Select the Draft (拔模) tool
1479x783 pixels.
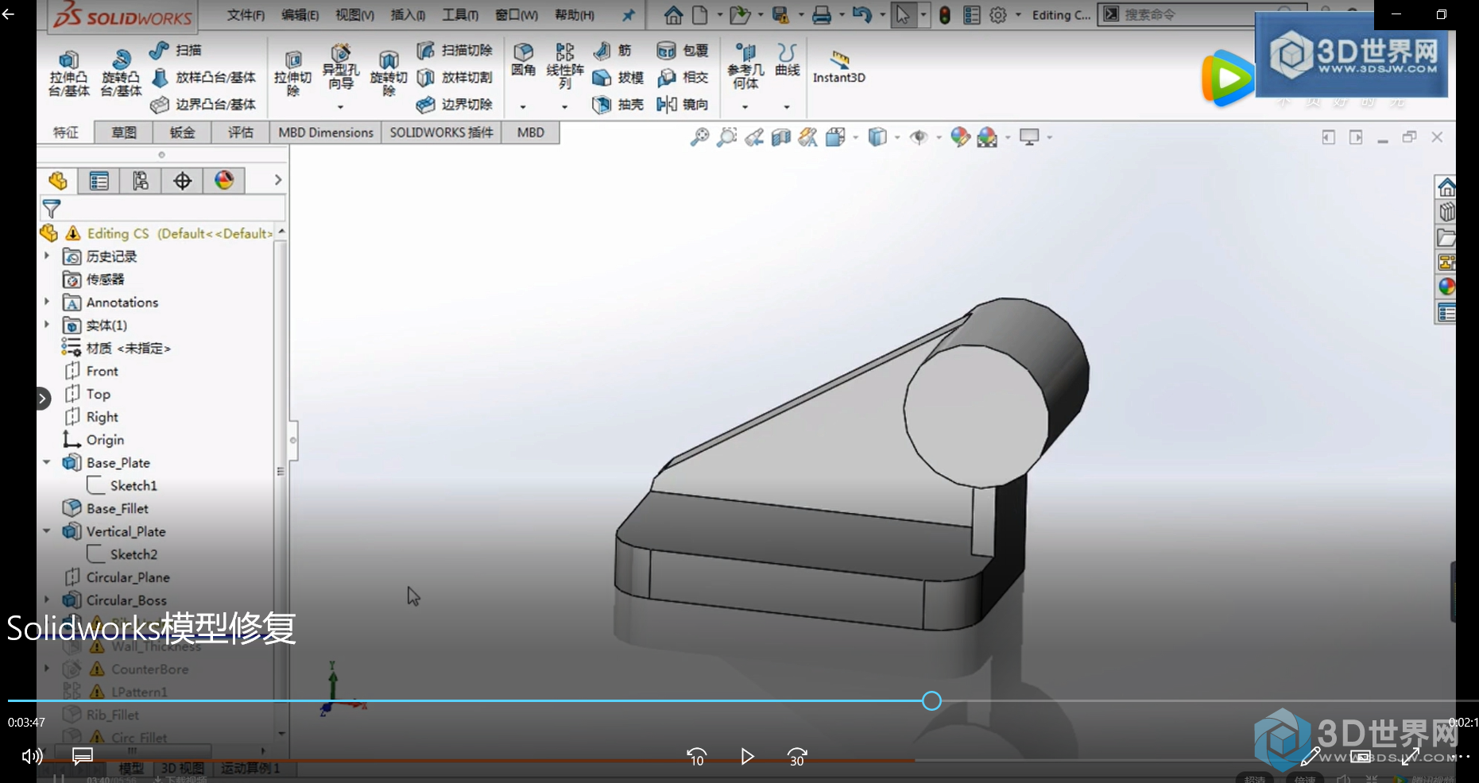pyautogui.click(x=618, y=77)
